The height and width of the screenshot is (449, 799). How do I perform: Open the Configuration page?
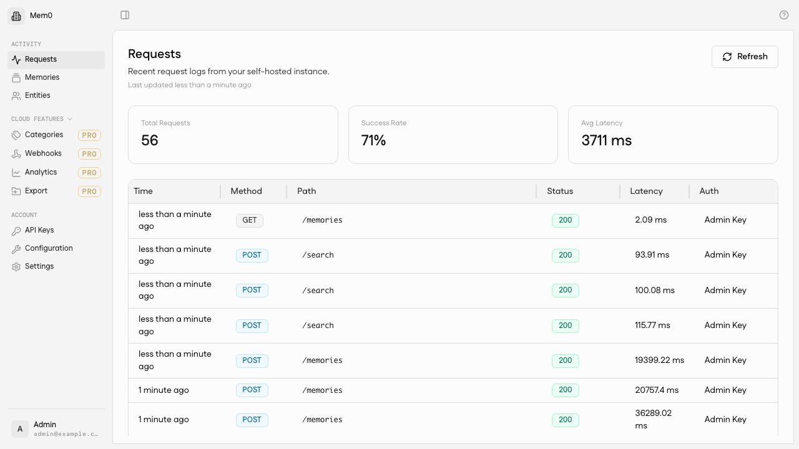(x=56, y=248)
